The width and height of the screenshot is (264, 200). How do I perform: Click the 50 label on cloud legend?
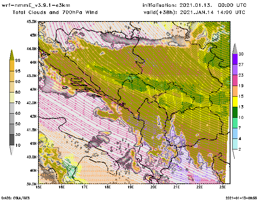[18, 124]
